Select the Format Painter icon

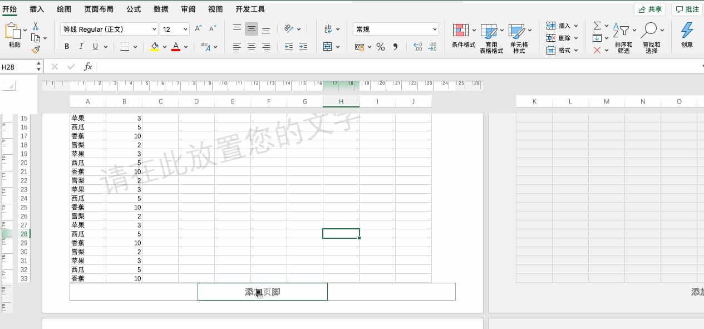pos(37,50)
